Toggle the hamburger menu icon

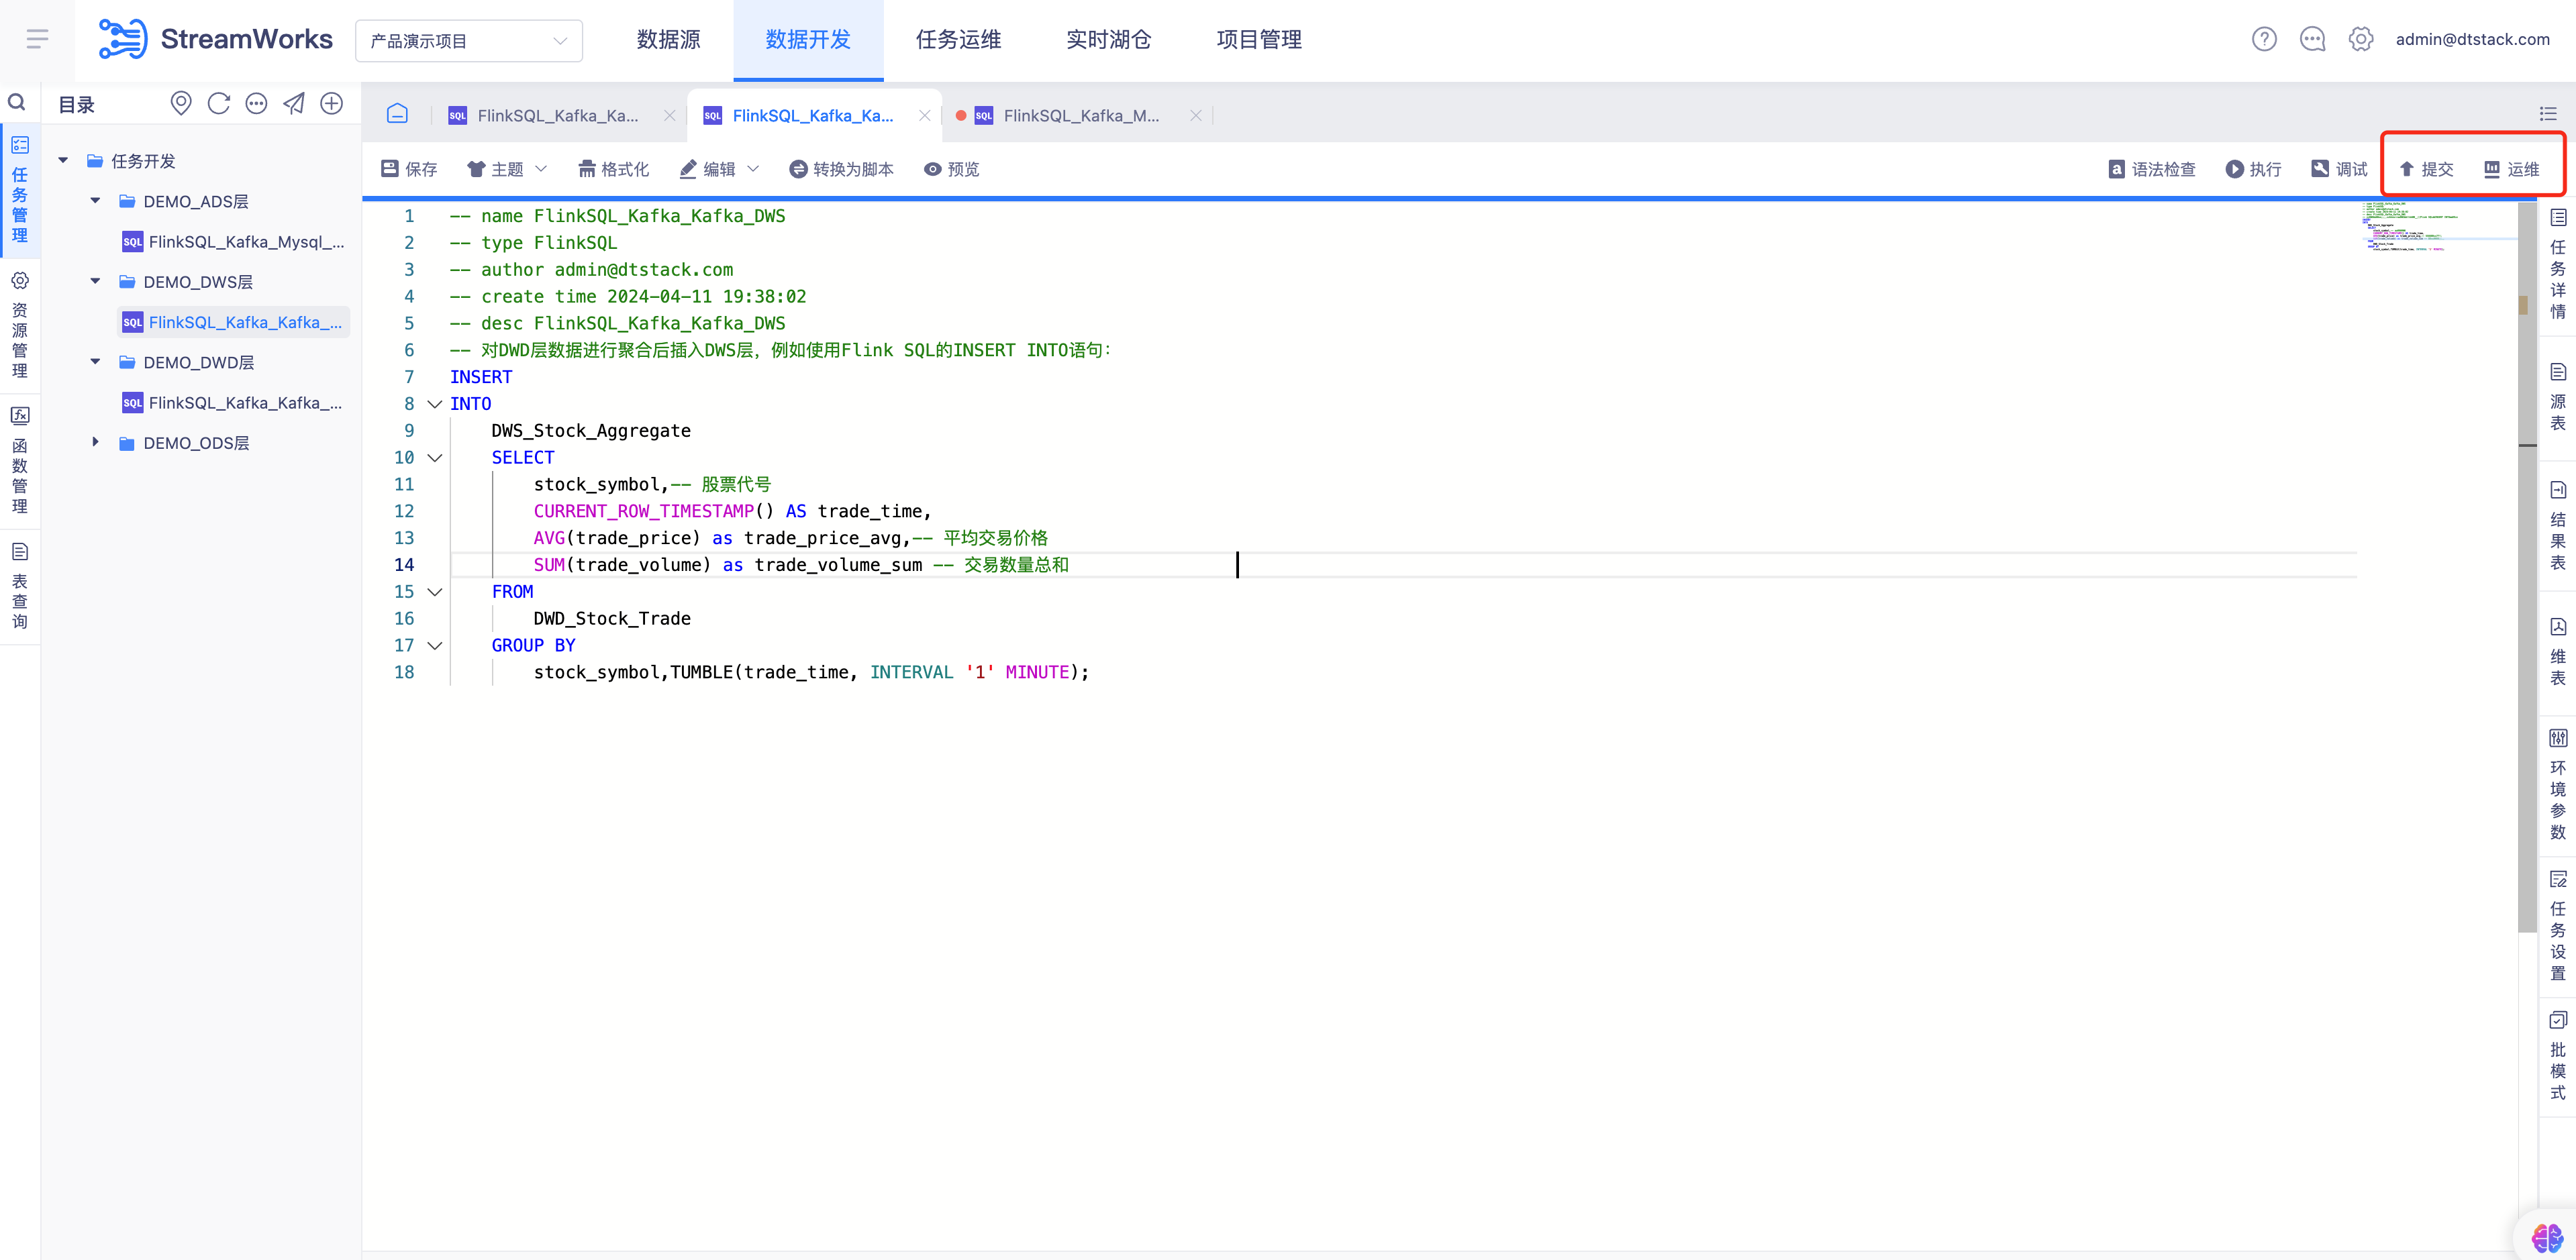point(37,39)
